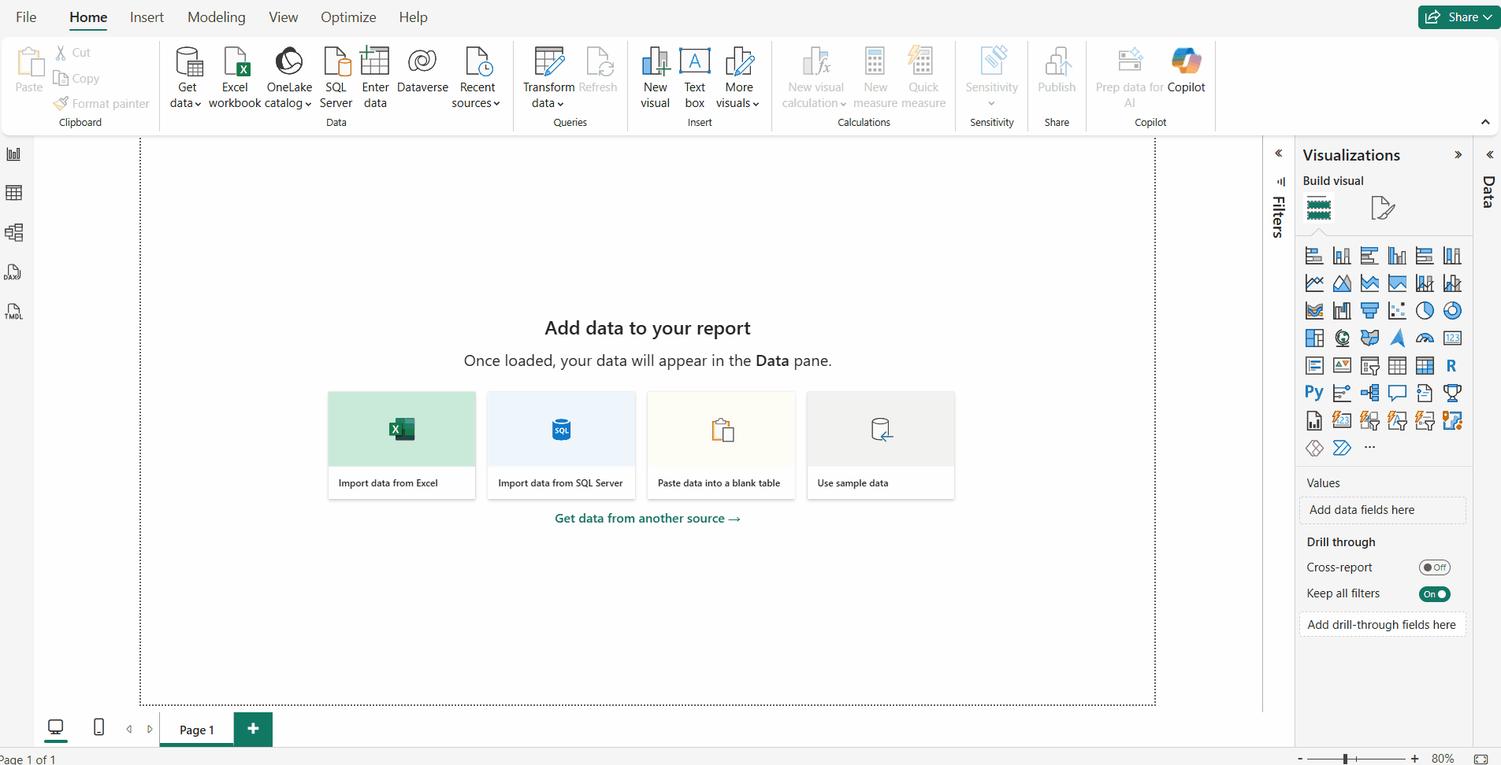Screen dimensions: 1501x765
Task: Turn off Keep all filters
Action: [1435, 594]
